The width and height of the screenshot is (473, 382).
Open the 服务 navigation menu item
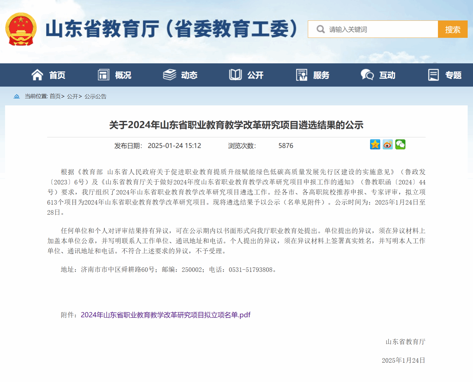(x=321, y=75)
